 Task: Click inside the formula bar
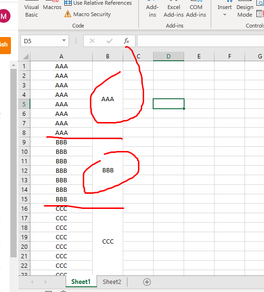click(201, 41)
